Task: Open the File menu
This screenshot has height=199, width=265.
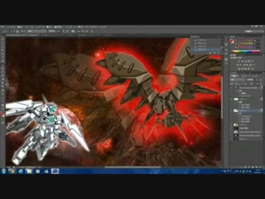Action: [11, 27]
